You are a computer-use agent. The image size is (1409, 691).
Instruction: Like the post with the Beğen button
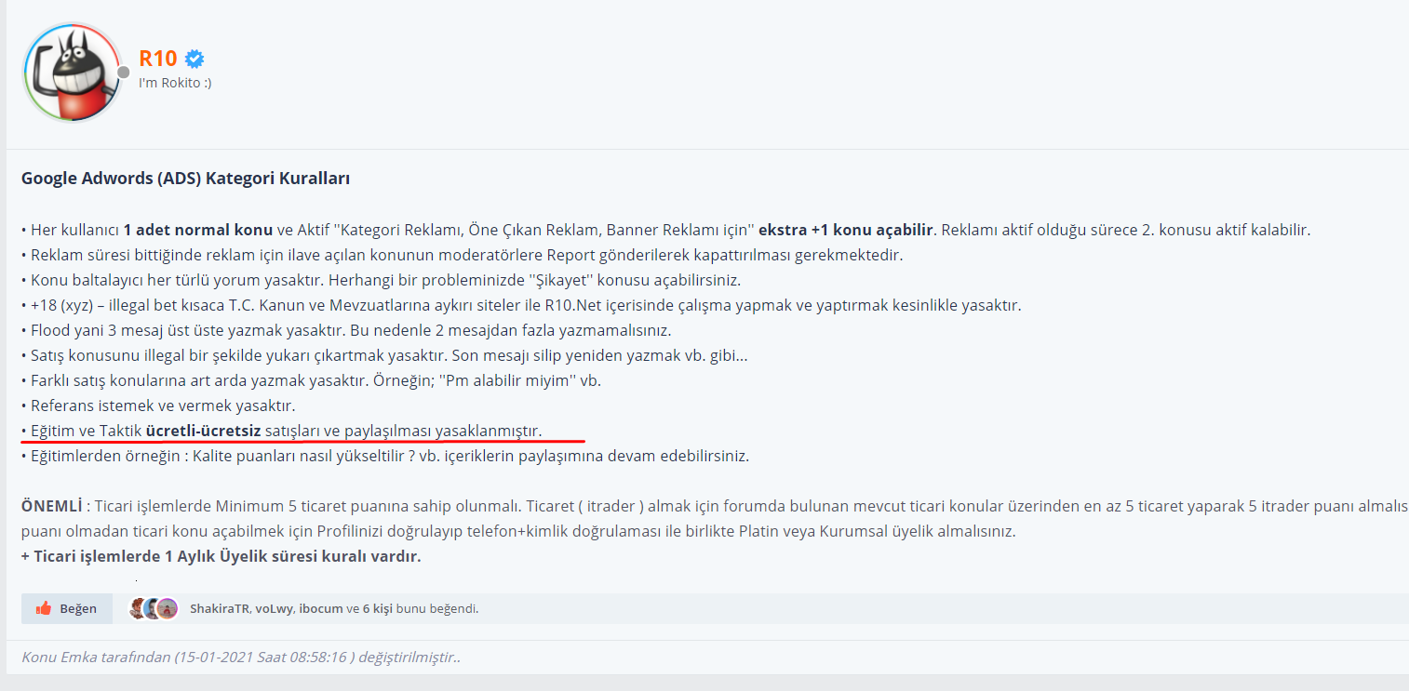67,608
